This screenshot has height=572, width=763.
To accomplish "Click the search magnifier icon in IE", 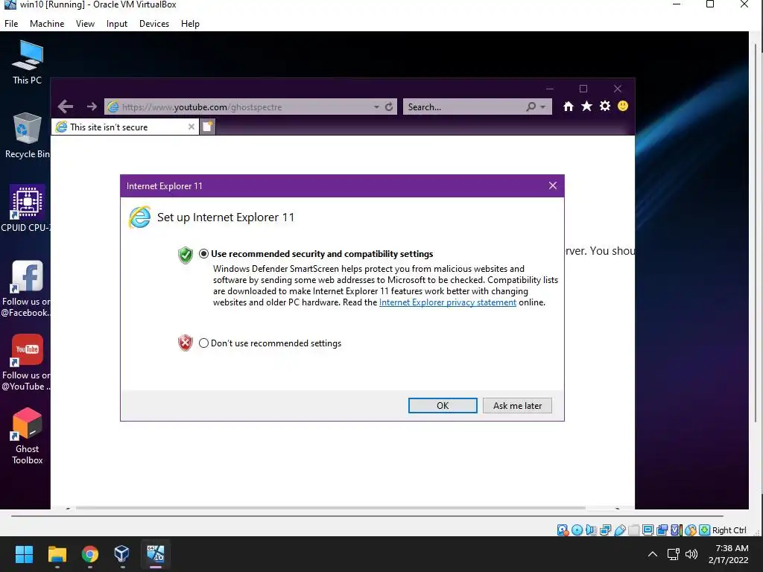I will [x=531, y=107].
